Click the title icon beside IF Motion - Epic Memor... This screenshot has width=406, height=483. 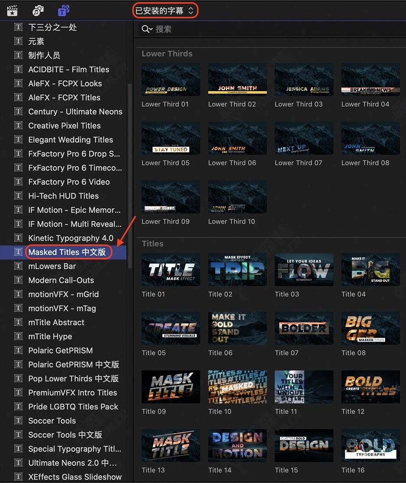point(19,210)
